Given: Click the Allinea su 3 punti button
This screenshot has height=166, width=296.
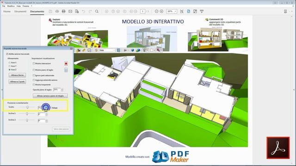Looking at the screenshot, I should pos(17,82).
